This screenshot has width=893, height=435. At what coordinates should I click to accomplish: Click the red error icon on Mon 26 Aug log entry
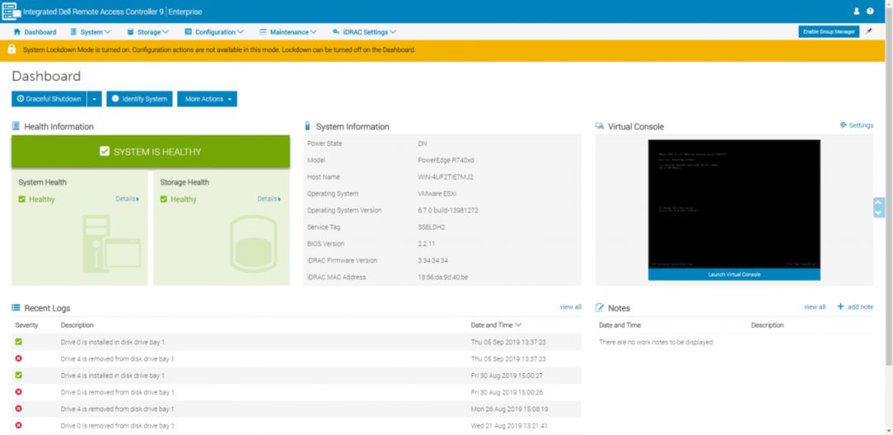point(19,409)
